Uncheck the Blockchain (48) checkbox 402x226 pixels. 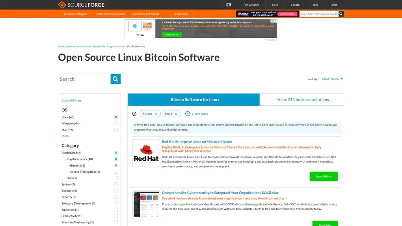point(116,153)
